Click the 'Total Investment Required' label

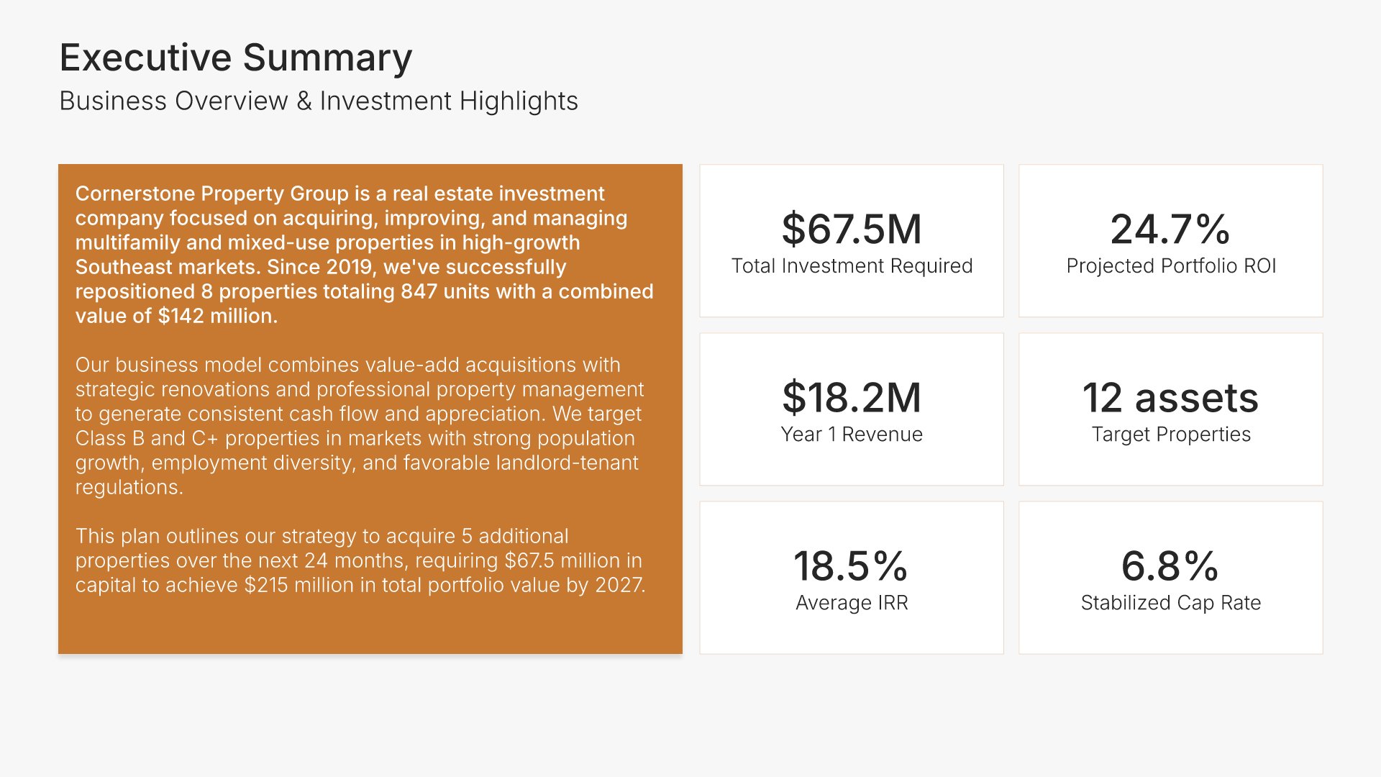click(852, 266)
